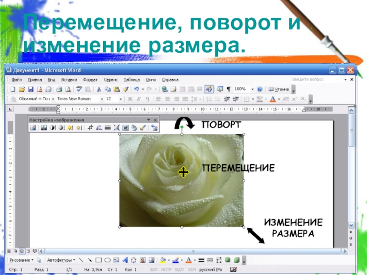Open the Файл menu
This screenshot has width=367, height=275.
point(17,80)
